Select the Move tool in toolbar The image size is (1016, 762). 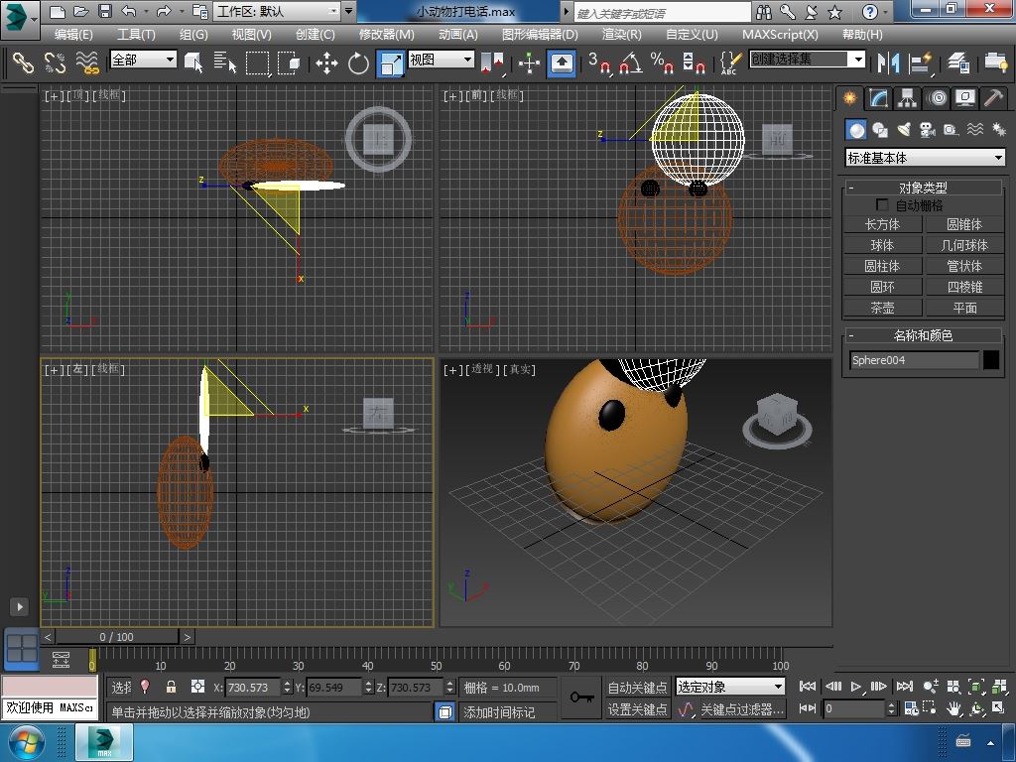tap(326, 63)
